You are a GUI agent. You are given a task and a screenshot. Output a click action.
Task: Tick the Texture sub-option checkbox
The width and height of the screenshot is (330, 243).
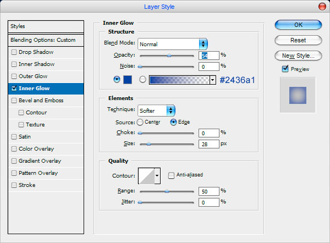[x=21, y=125]
